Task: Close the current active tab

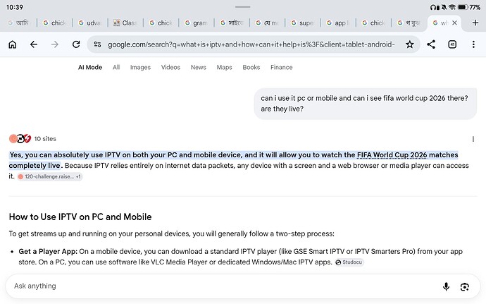Action: 454,23
